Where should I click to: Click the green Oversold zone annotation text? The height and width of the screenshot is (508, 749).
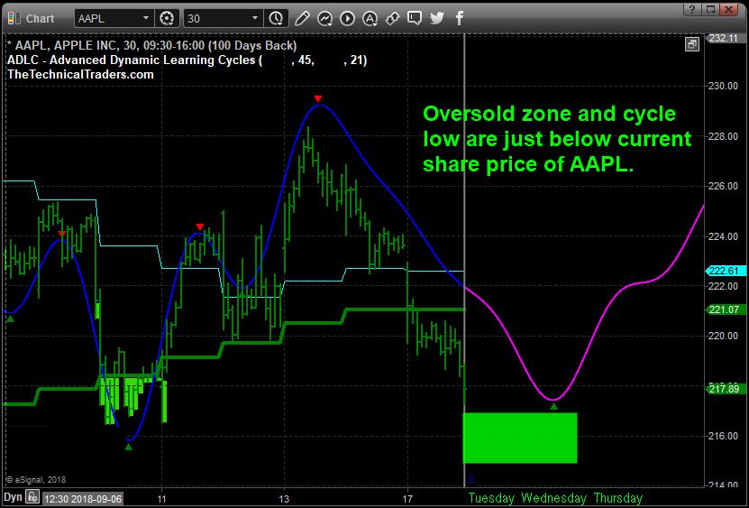(557, 139)
